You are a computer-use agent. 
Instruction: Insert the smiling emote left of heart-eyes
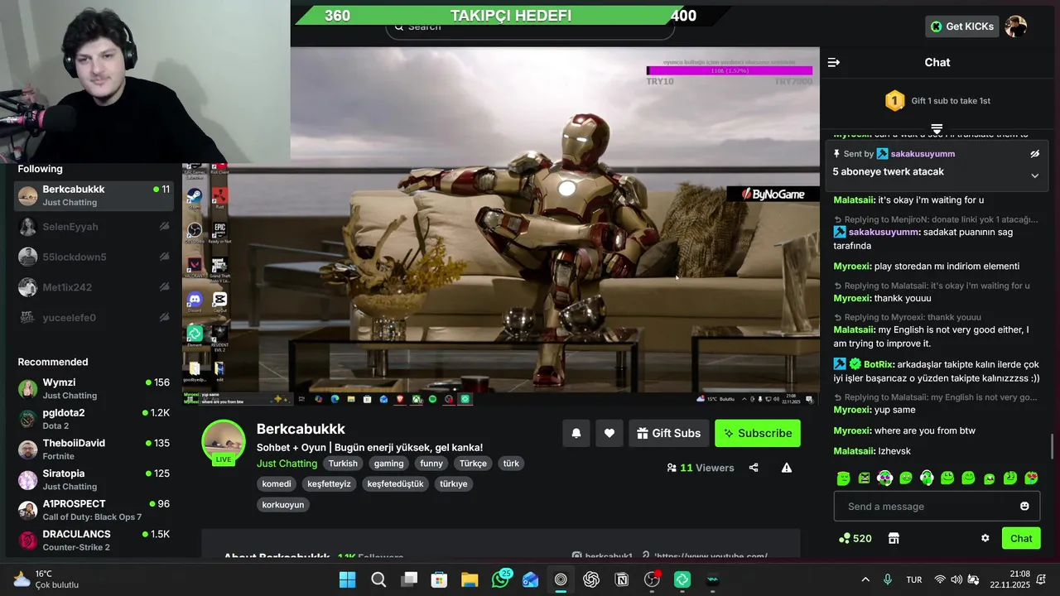[1010, 478]
